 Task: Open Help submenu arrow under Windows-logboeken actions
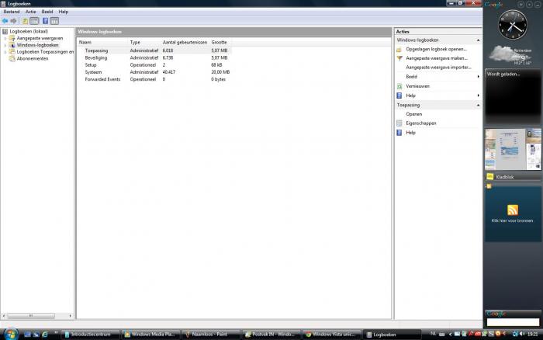click(479, 95)
